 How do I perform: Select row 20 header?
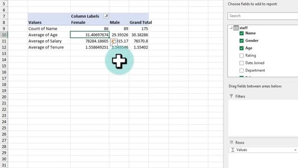(x=4, y=97)
